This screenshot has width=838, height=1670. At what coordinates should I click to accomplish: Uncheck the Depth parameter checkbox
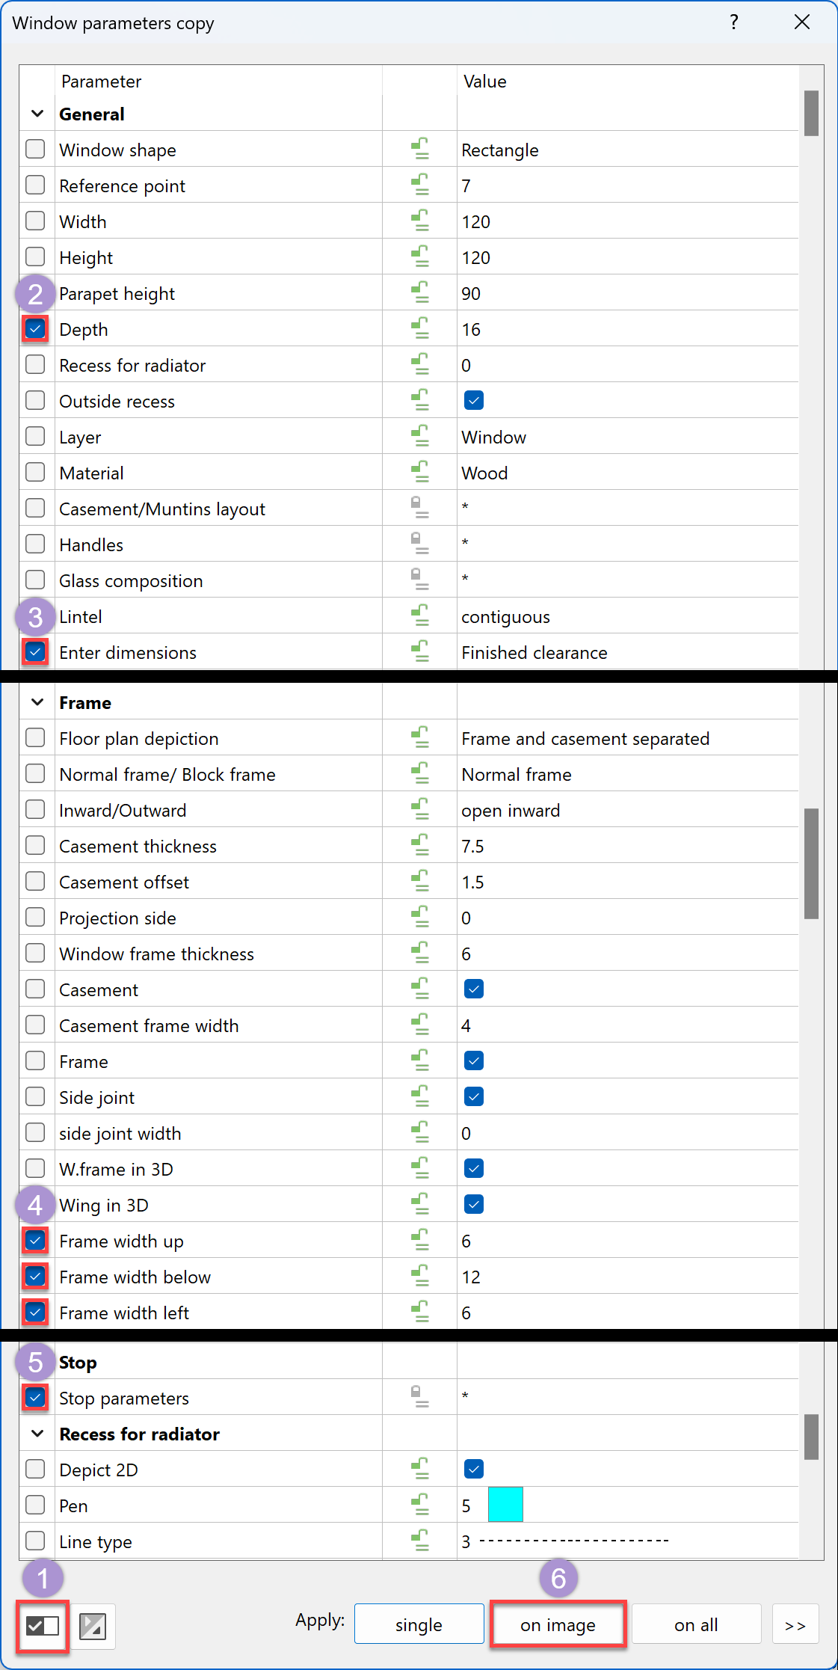(35, 329)
